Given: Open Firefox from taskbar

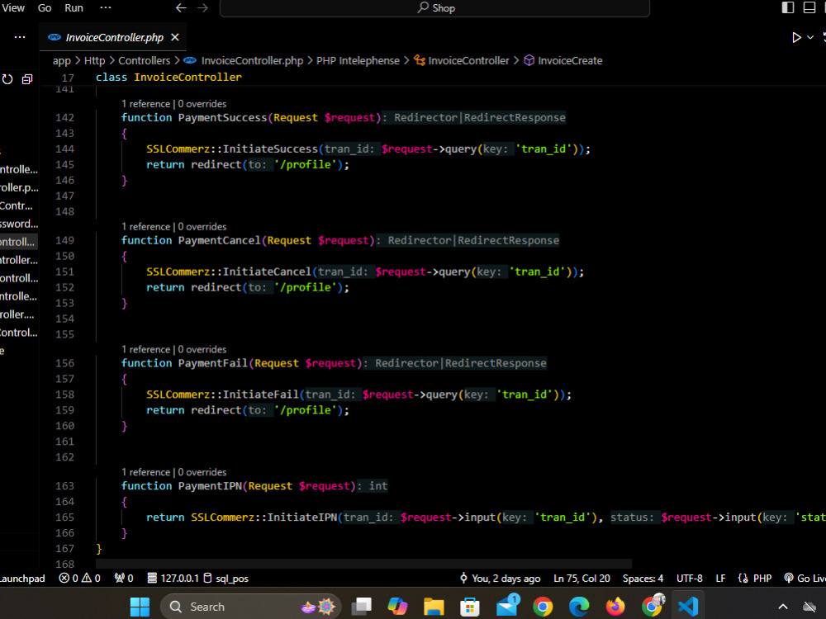Looking at the screenshot, I should coord(615,607).
